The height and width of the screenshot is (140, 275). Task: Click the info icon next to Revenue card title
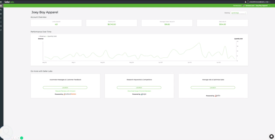pos(115,22)
